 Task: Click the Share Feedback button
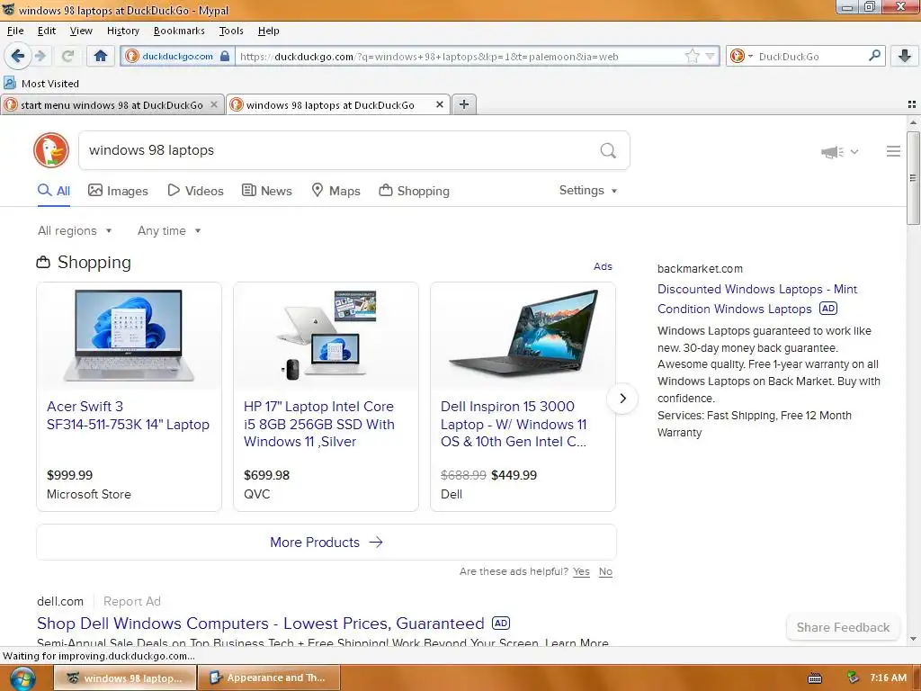[843, 627]
